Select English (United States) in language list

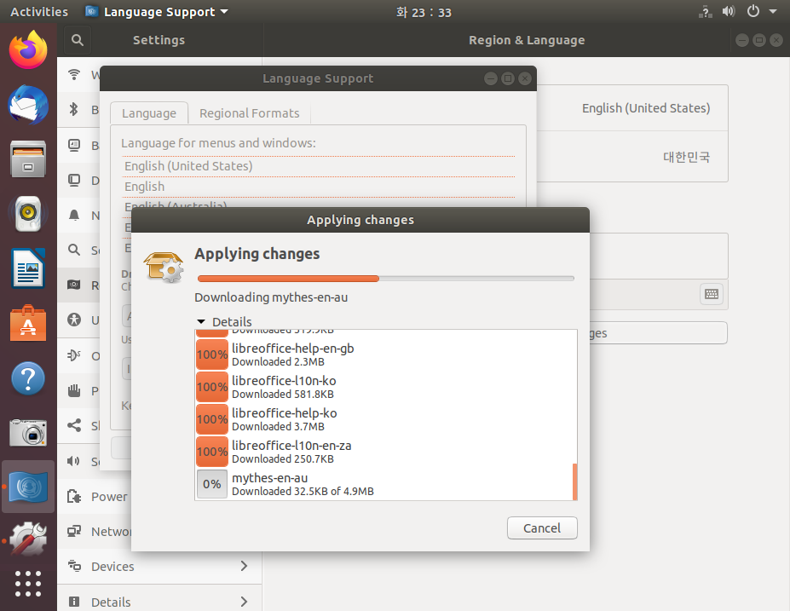(319, 166)
